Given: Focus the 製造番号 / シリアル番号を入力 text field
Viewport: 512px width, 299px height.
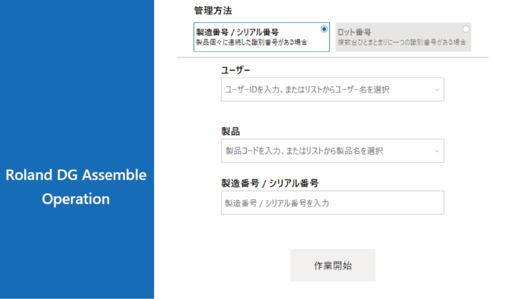Looking at the screenshot, I should click(332, 203).
